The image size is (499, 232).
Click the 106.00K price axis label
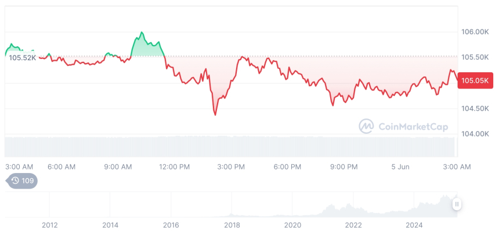pos(475,32)
